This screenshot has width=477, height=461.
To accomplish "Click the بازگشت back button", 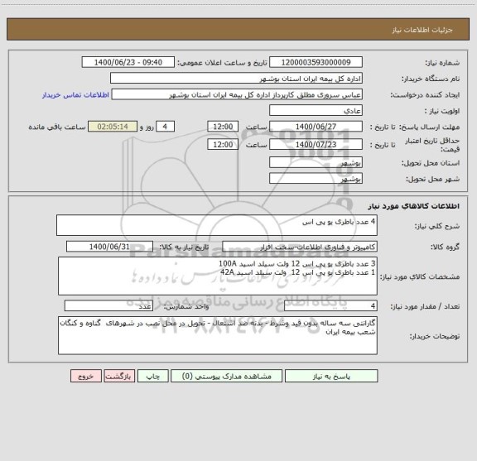I will pos(119,376).
